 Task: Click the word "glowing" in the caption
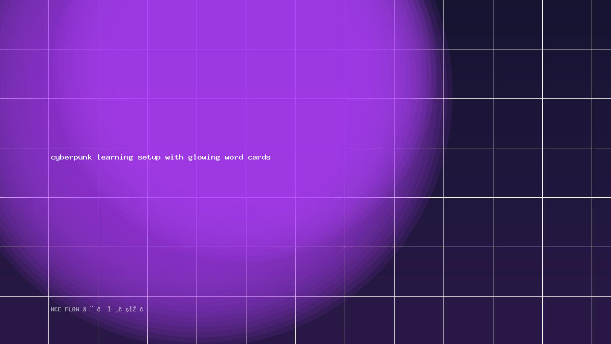click(x=204, y=157)
